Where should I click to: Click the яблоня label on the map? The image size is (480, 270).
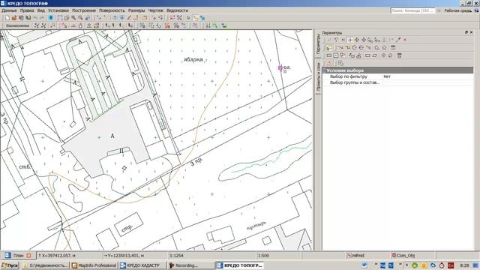(193, 59)
